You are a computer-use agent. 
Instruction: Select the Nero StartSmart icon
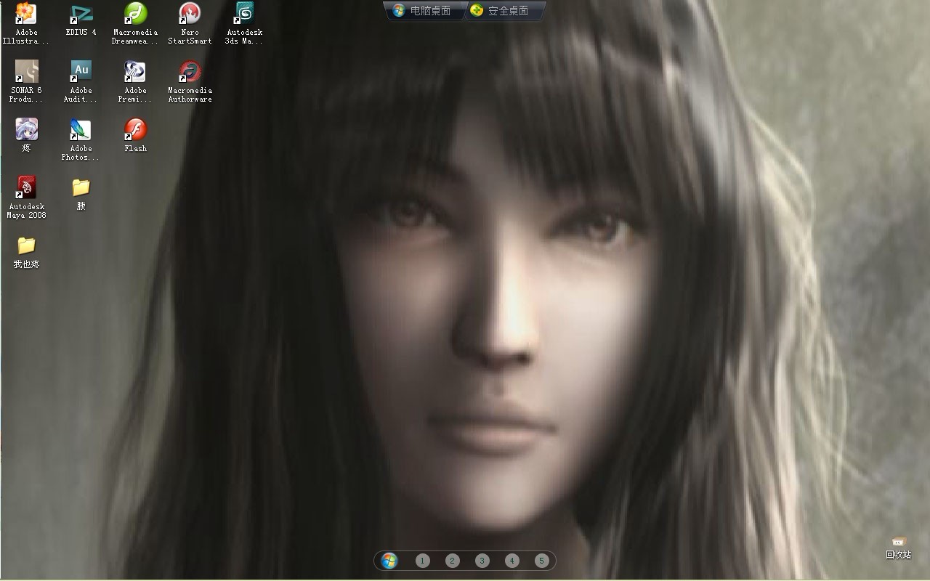click(190, 15)
